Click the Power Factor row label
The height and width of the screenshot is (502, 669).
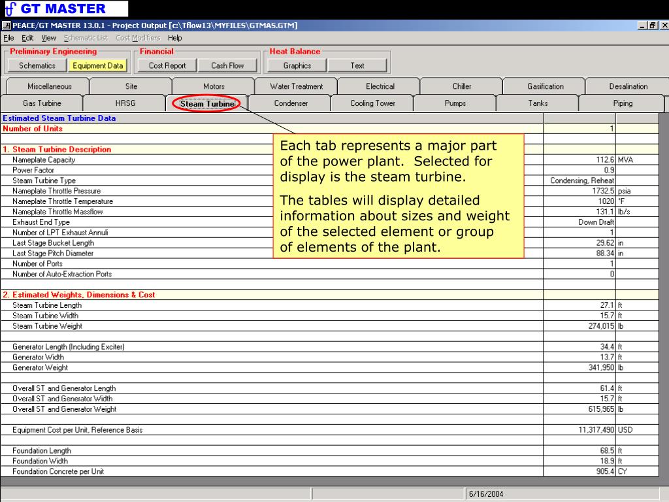[33, 170]
